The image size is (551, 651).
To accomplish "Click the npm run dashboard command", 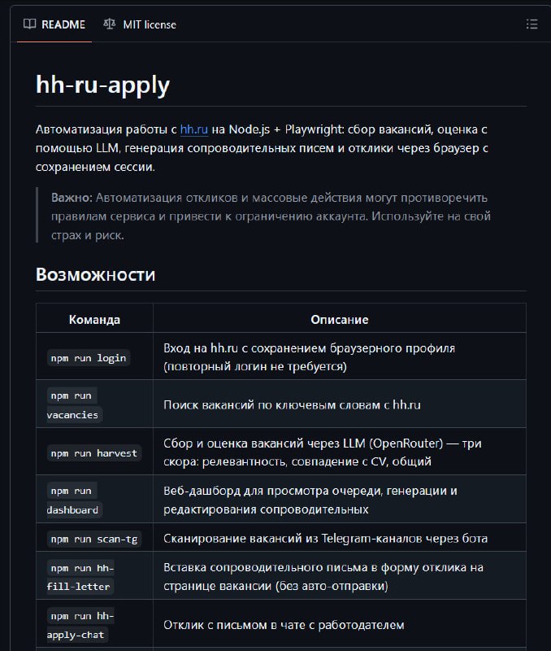I will (x=74, y=500).
